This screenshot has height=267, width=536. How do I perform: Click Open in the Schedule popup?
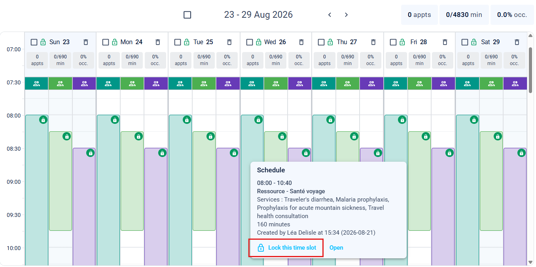pyautogui.click(x=336, y=248)
